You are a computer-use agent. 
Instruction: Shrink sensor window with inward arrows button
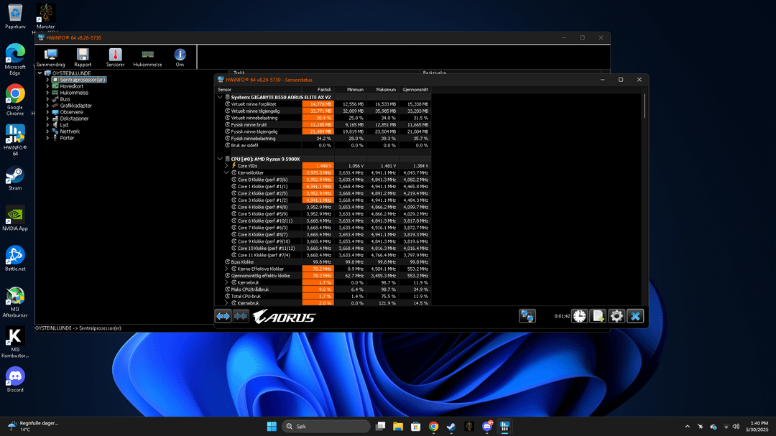pyautogui.click(x=241, y=316)
